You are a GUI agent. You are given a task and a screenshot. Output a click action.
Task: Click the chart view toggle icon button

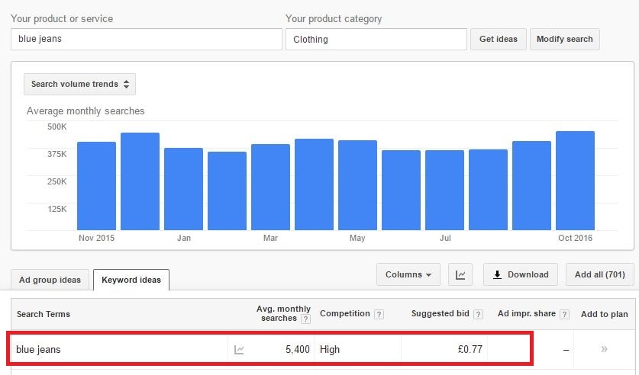pyautogui.click(x=460, y=274)
